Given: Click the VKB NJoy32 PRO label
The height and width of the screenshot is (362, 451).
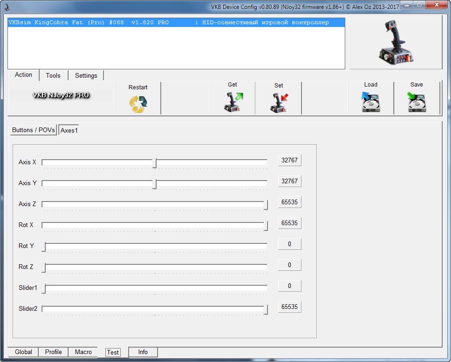Looking at the screenshot, I should [61, 95].
